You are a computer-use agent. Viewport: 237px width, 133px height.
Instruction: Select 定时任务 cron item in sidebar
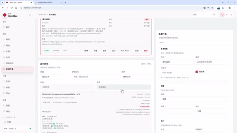pyautogui.click(x=17, y=69)
